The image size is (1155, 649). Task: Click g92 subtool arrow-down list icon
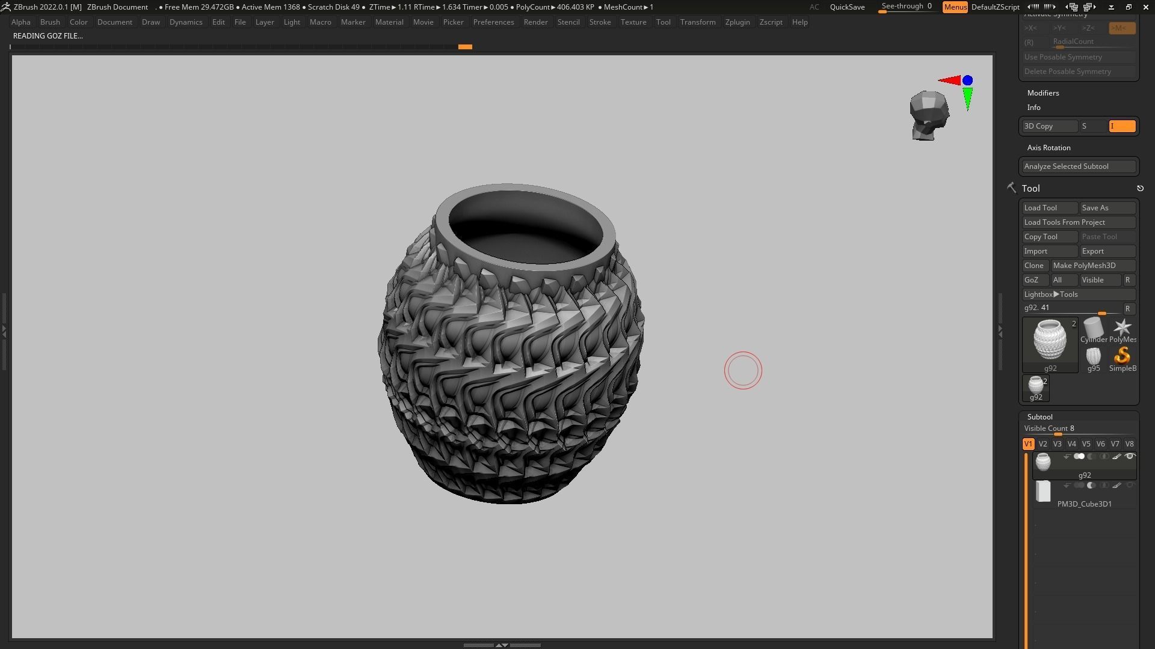(x=1067, y=457)
